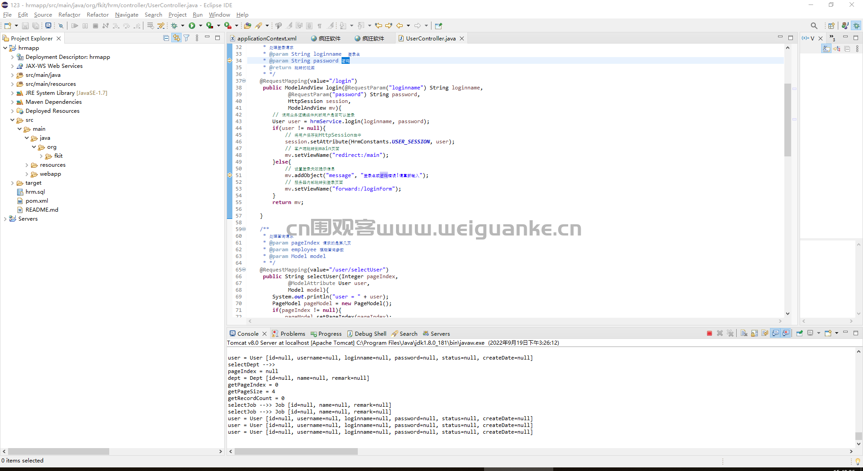Click Open Console new window icon

(828, 333)
